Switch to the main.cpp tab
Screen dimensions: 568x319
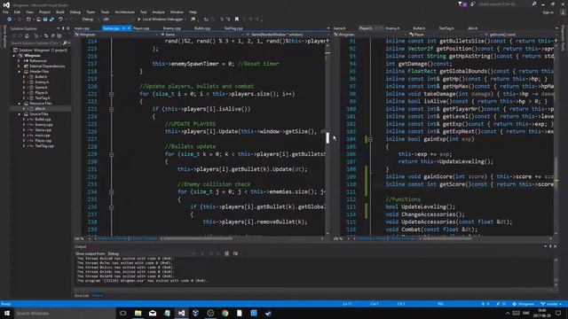(x=82, y=28)
